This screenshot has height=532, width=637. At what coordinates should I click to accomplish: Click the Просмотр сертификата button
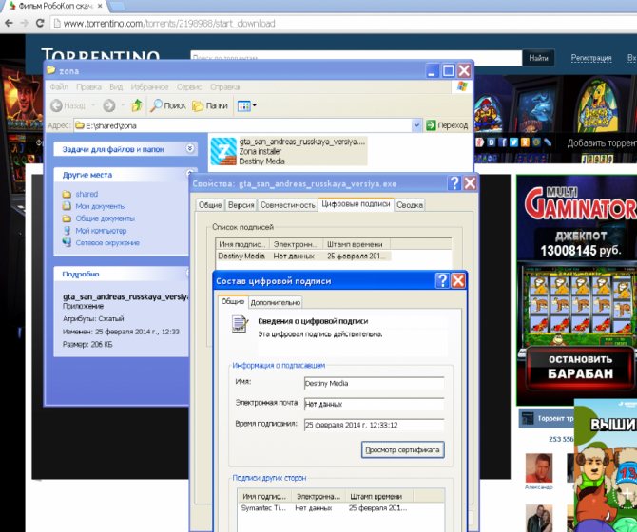(x=402, y=449)
